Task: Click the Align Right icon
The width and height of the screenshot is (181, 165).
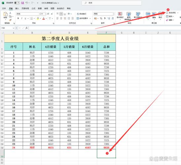Action: (65, 18)
